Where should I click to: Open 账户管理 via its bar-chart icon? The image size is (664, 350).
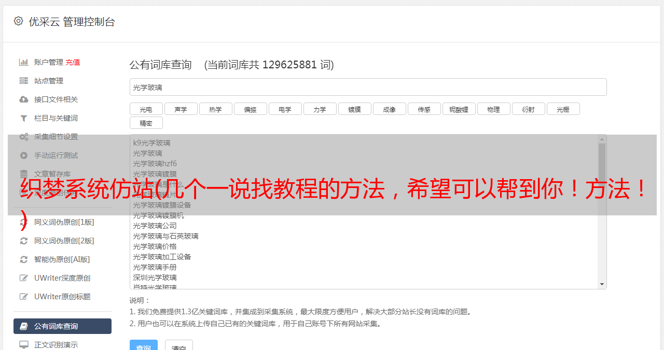pyautogui.click(x=23, y=62)
